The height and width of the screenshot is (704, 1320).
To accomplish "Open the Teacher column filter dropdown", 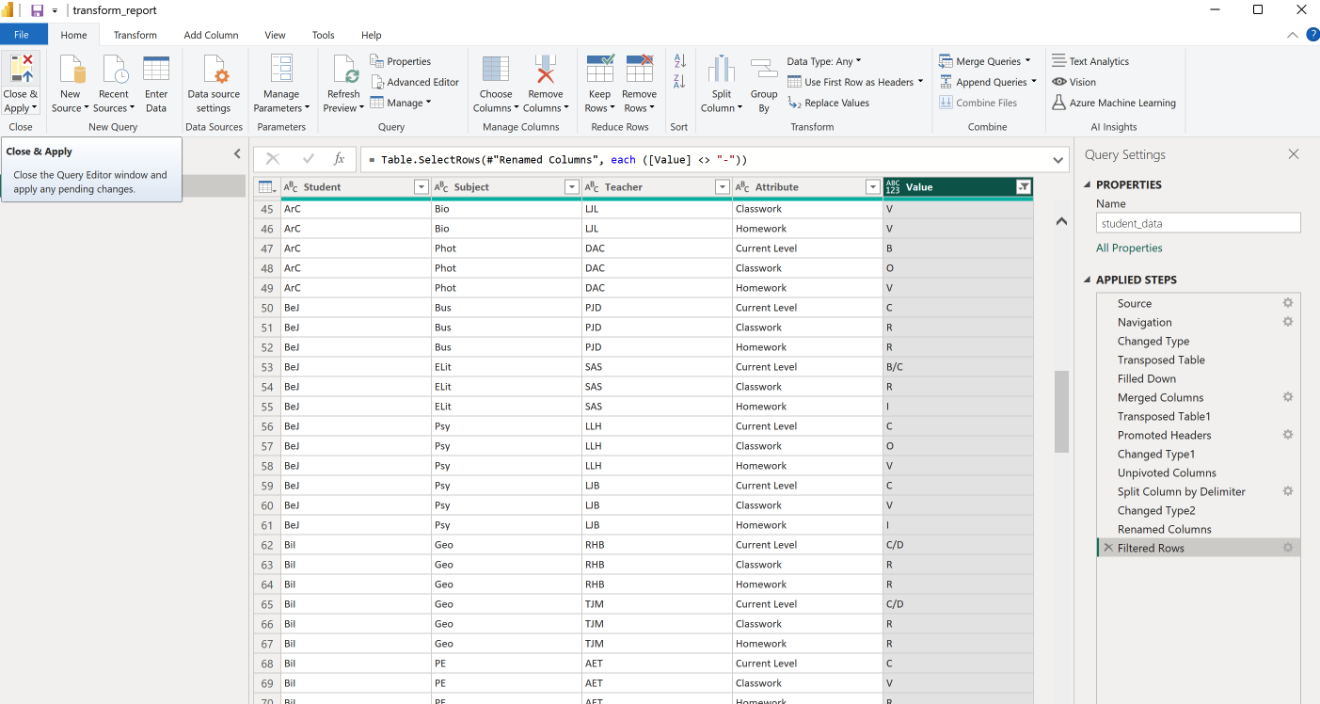I will [x=723, y=187].
